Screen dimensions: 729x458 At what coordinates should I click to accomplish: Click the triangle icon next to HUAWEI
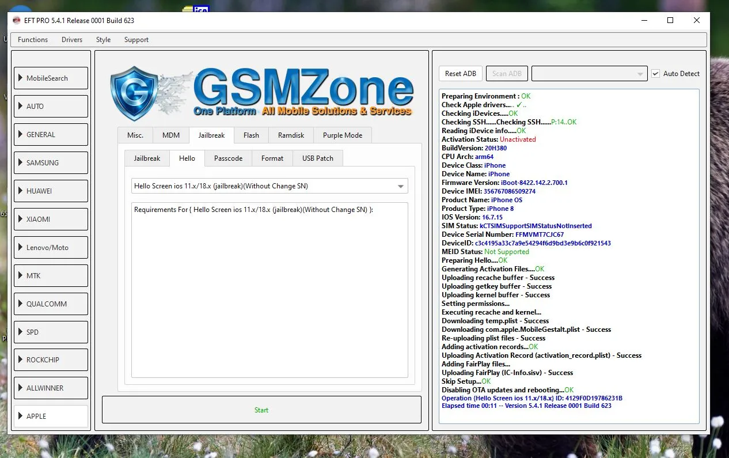click(21, 191)
